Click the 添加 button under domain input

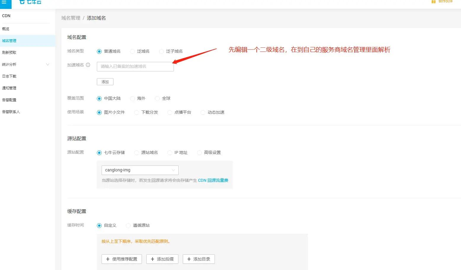coord(105,82)
